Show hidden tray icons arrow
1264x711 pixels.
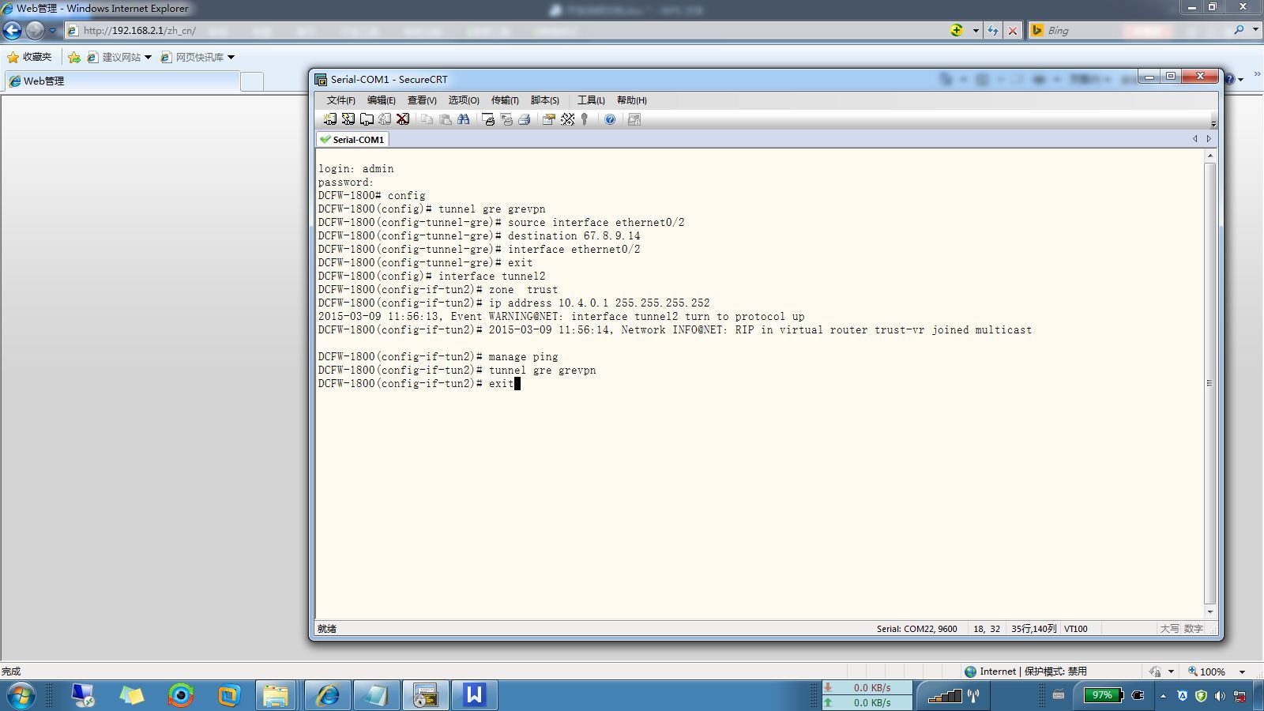[x=1163, y=696]
